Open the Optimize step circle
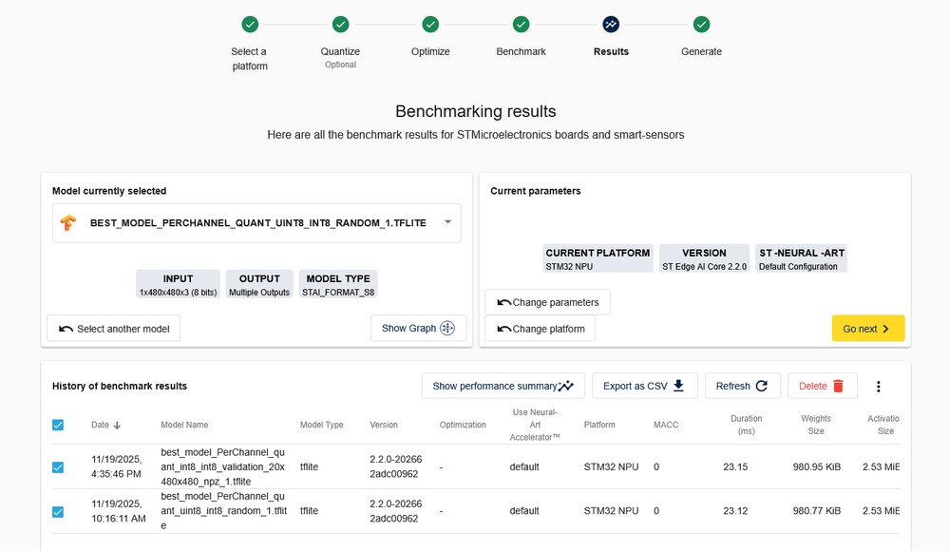This screenshot has width=949, height=551. (x=430, y=25)
